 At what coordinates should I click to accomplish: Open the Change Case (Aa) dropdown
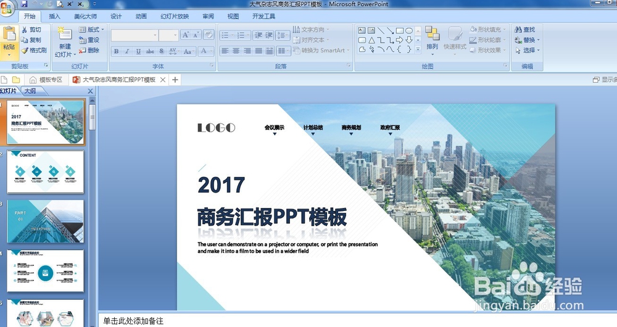(189, 51)
